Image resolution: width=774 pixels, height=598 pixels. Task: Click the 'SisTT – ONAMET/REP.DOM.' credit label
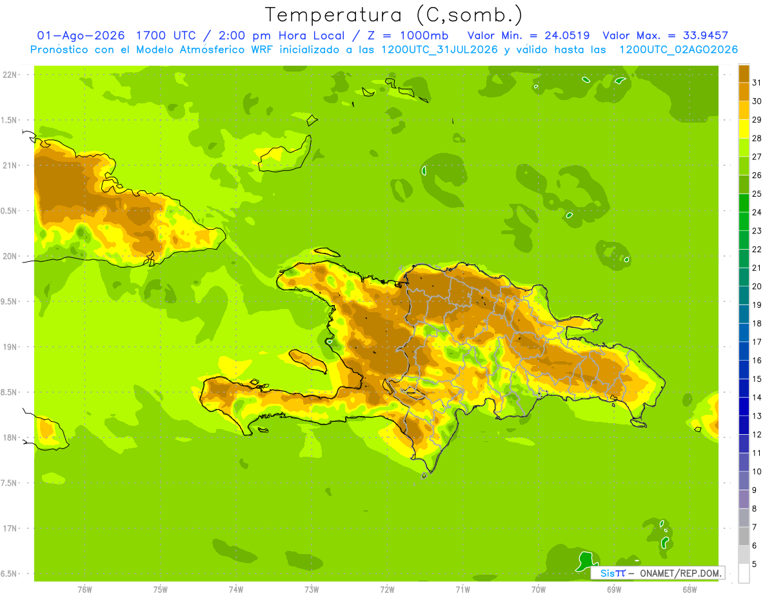click(659, 573)
